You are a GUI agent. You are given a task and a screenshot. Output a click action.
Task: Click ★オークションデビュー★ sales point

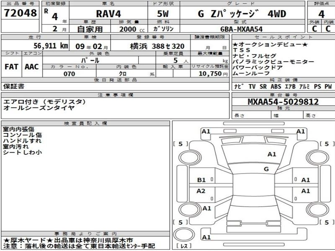(x=270, y=44)
